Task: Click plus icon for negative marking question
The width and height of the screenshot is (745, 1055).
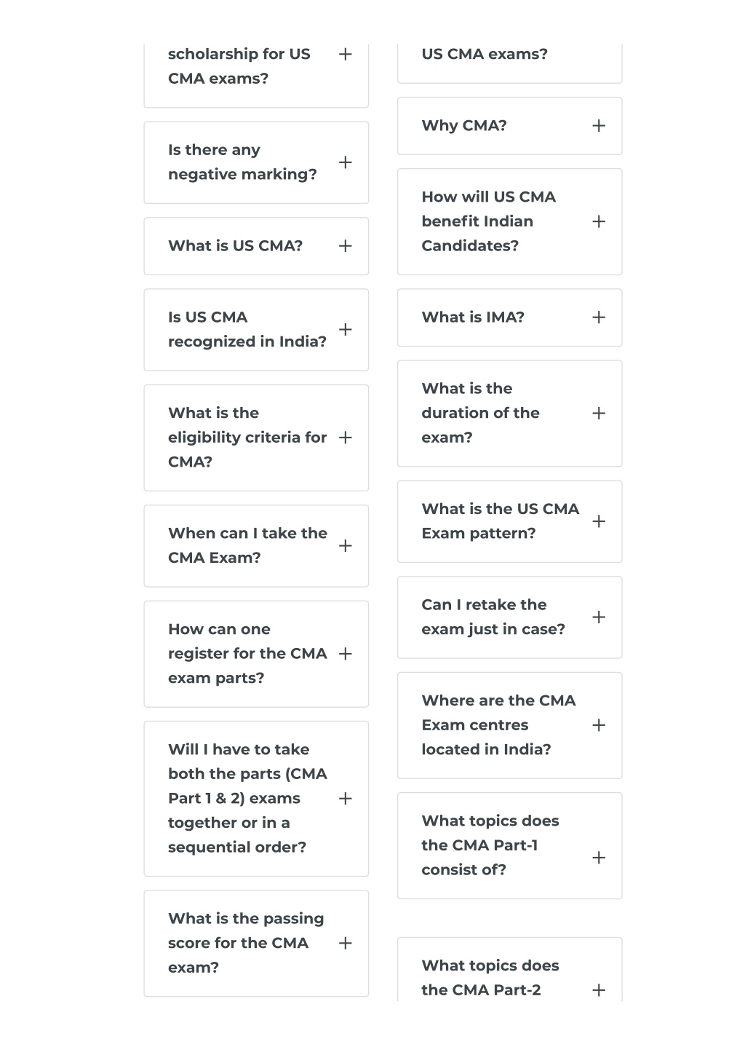Action: pos(346,162)
